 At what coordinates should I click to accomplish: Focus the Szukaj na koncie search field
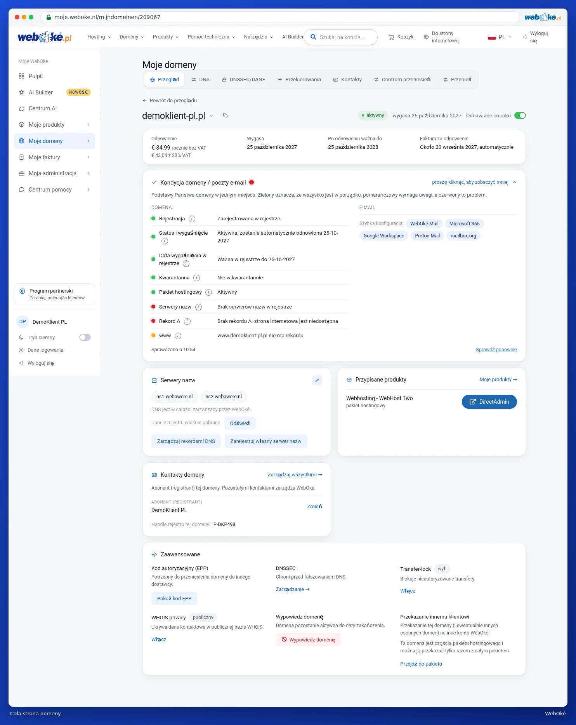pos(340,37)
